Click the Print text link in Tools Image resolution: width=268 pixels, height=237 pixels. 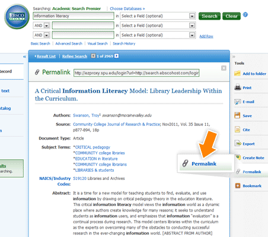click(x=247, y=88)
